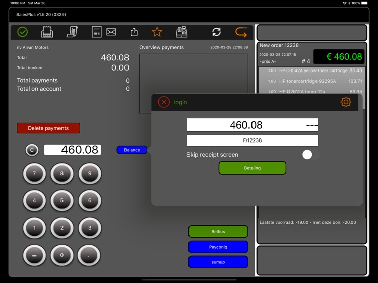
Task: Click the red Delete payments button
Action: point(48,128)
